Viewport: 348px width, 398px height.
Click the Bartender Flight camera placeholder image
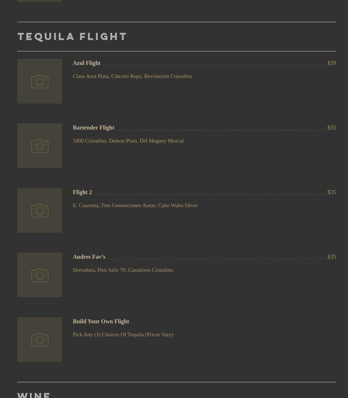point(40,146)
